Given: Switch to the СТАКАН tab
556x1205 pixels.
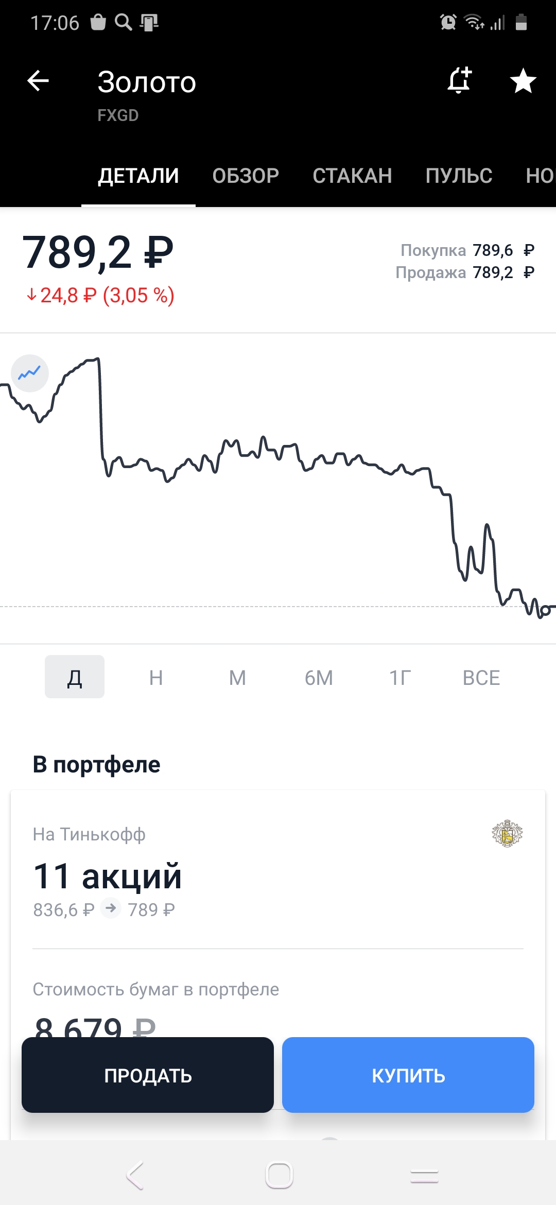Looking at the screenshot, I should 352,176.
